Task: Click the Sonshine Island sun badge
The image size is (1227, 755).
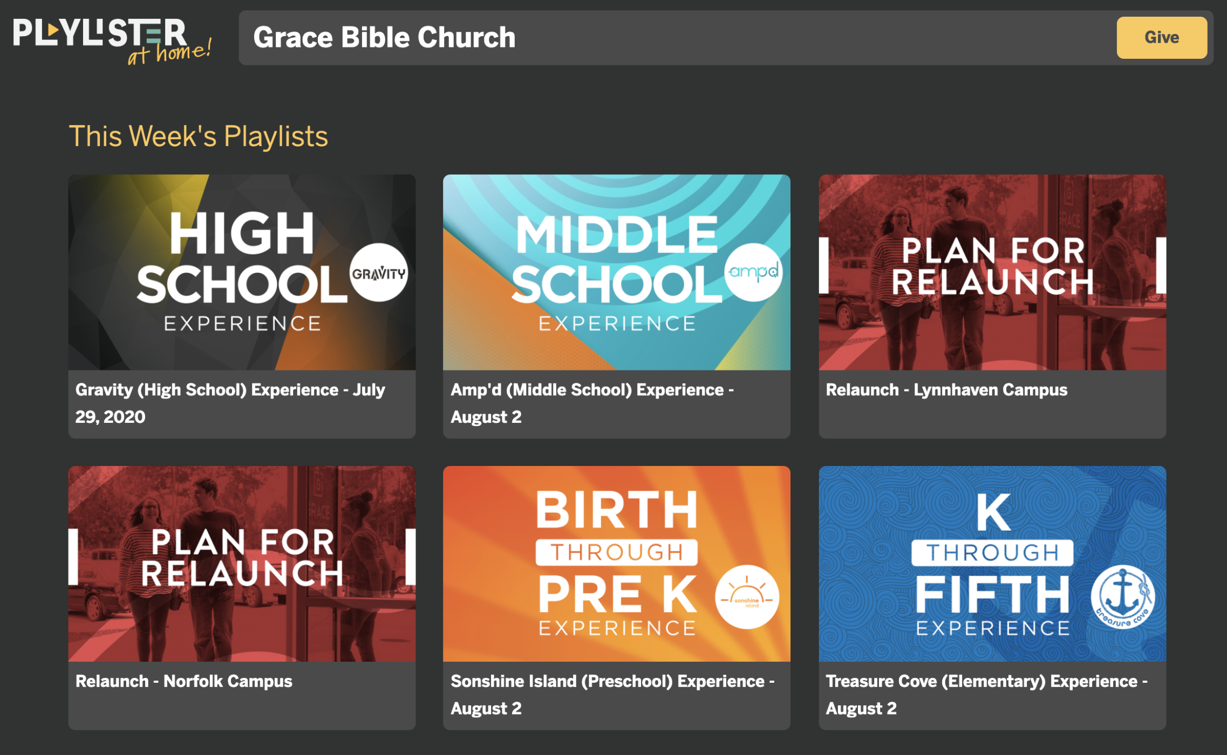Action: (747, 597)
